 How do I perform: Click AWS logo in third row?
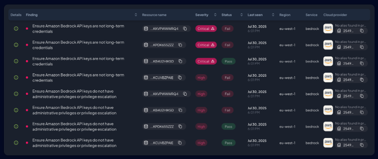[x=328, y=61]
